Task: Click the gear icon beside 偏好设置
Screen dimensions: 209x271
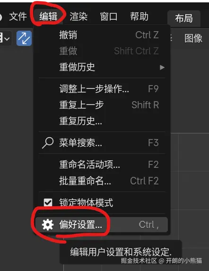Action: coord(48,225)
